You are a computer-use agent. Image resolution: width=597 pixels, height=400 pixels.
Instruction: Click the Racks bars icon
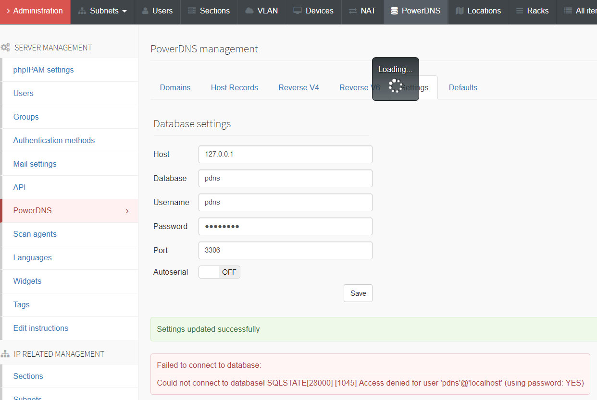pos(520,11)
